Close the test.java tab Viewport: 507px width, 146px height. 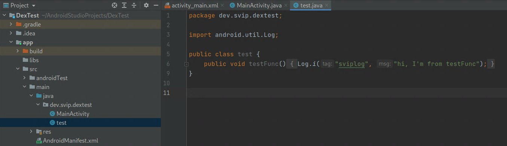(x=326, y=6)
